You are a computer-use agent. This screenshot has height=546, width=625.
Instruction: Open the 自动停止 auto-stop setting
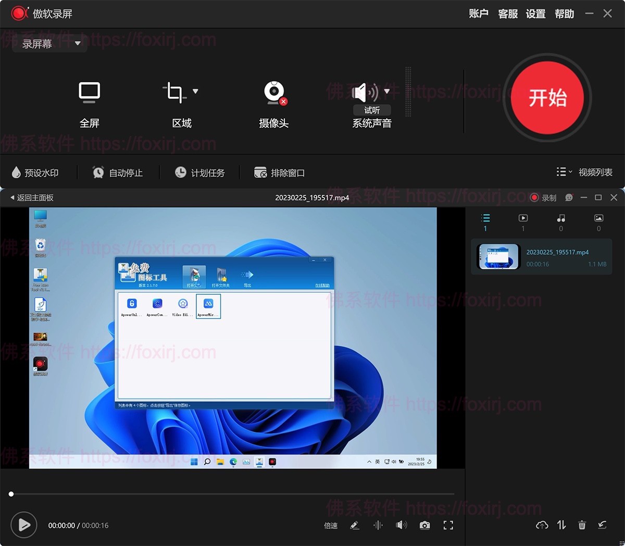click(118, 172)
